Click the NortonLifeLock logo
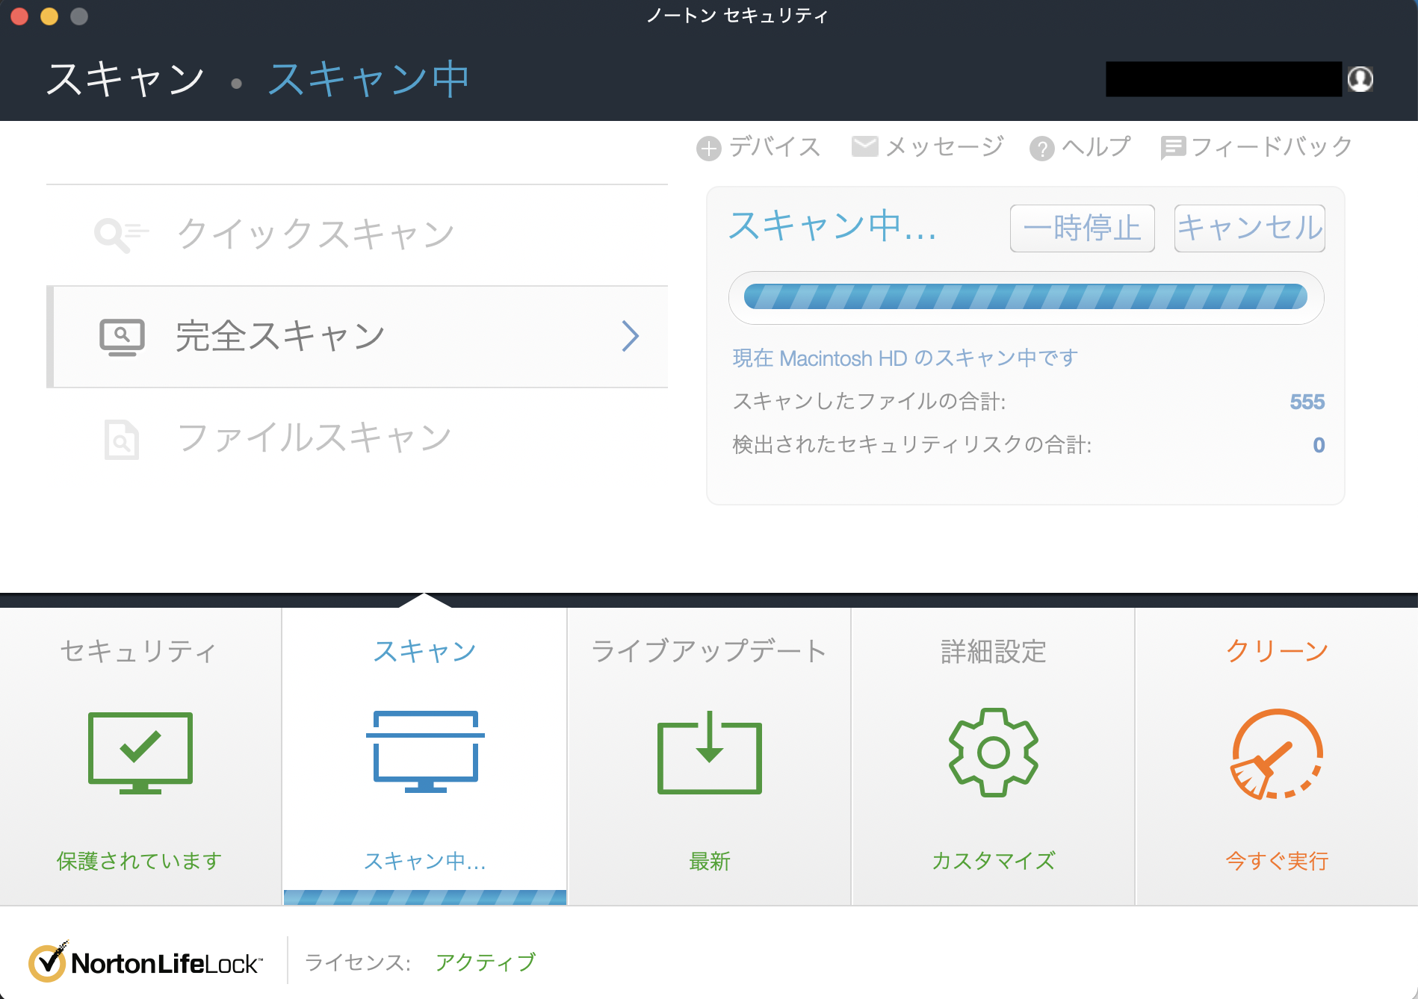This screenshot has height=999, width=1418. tap(146, 962)
